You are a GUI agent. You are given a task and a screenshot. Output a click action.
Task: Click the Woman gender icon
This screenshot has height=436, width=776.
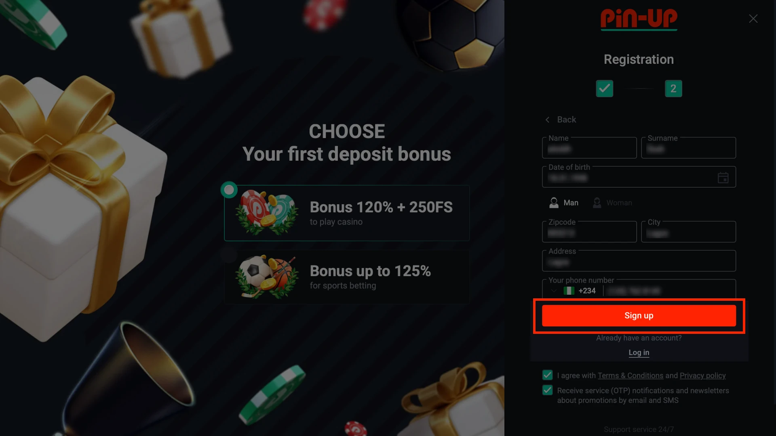tap(597, 203)
